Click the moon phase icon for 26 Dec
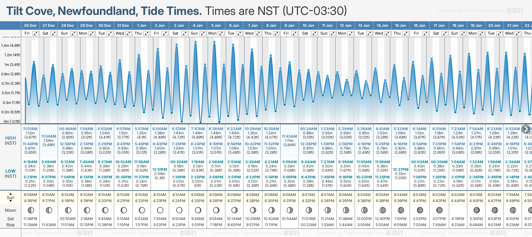This screenshot has width=532, height=237. 30,210
